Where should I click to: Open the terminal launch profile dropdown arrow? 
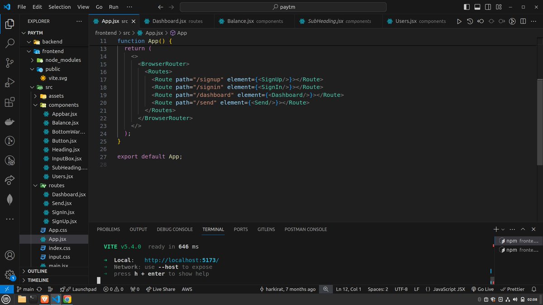pyautogui.click(x=503, y=230)
